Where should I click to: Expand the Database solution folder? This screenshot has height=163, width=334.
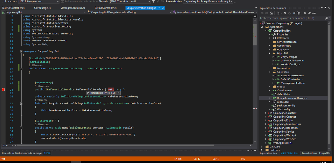tap(262, 147)
